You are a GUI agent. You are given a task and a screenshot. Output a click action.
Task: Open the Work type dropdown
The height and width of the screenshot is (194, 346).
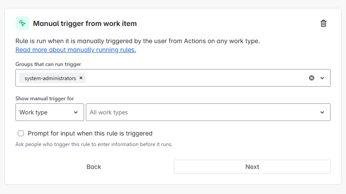tap(49, 112)
